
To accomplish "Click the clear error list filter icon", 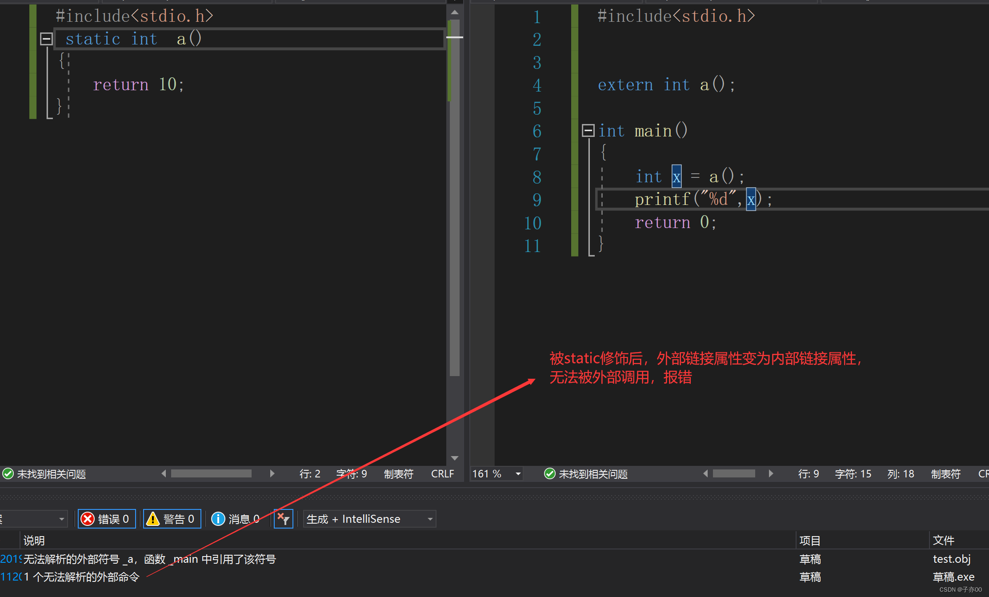I will click(283, 519).
